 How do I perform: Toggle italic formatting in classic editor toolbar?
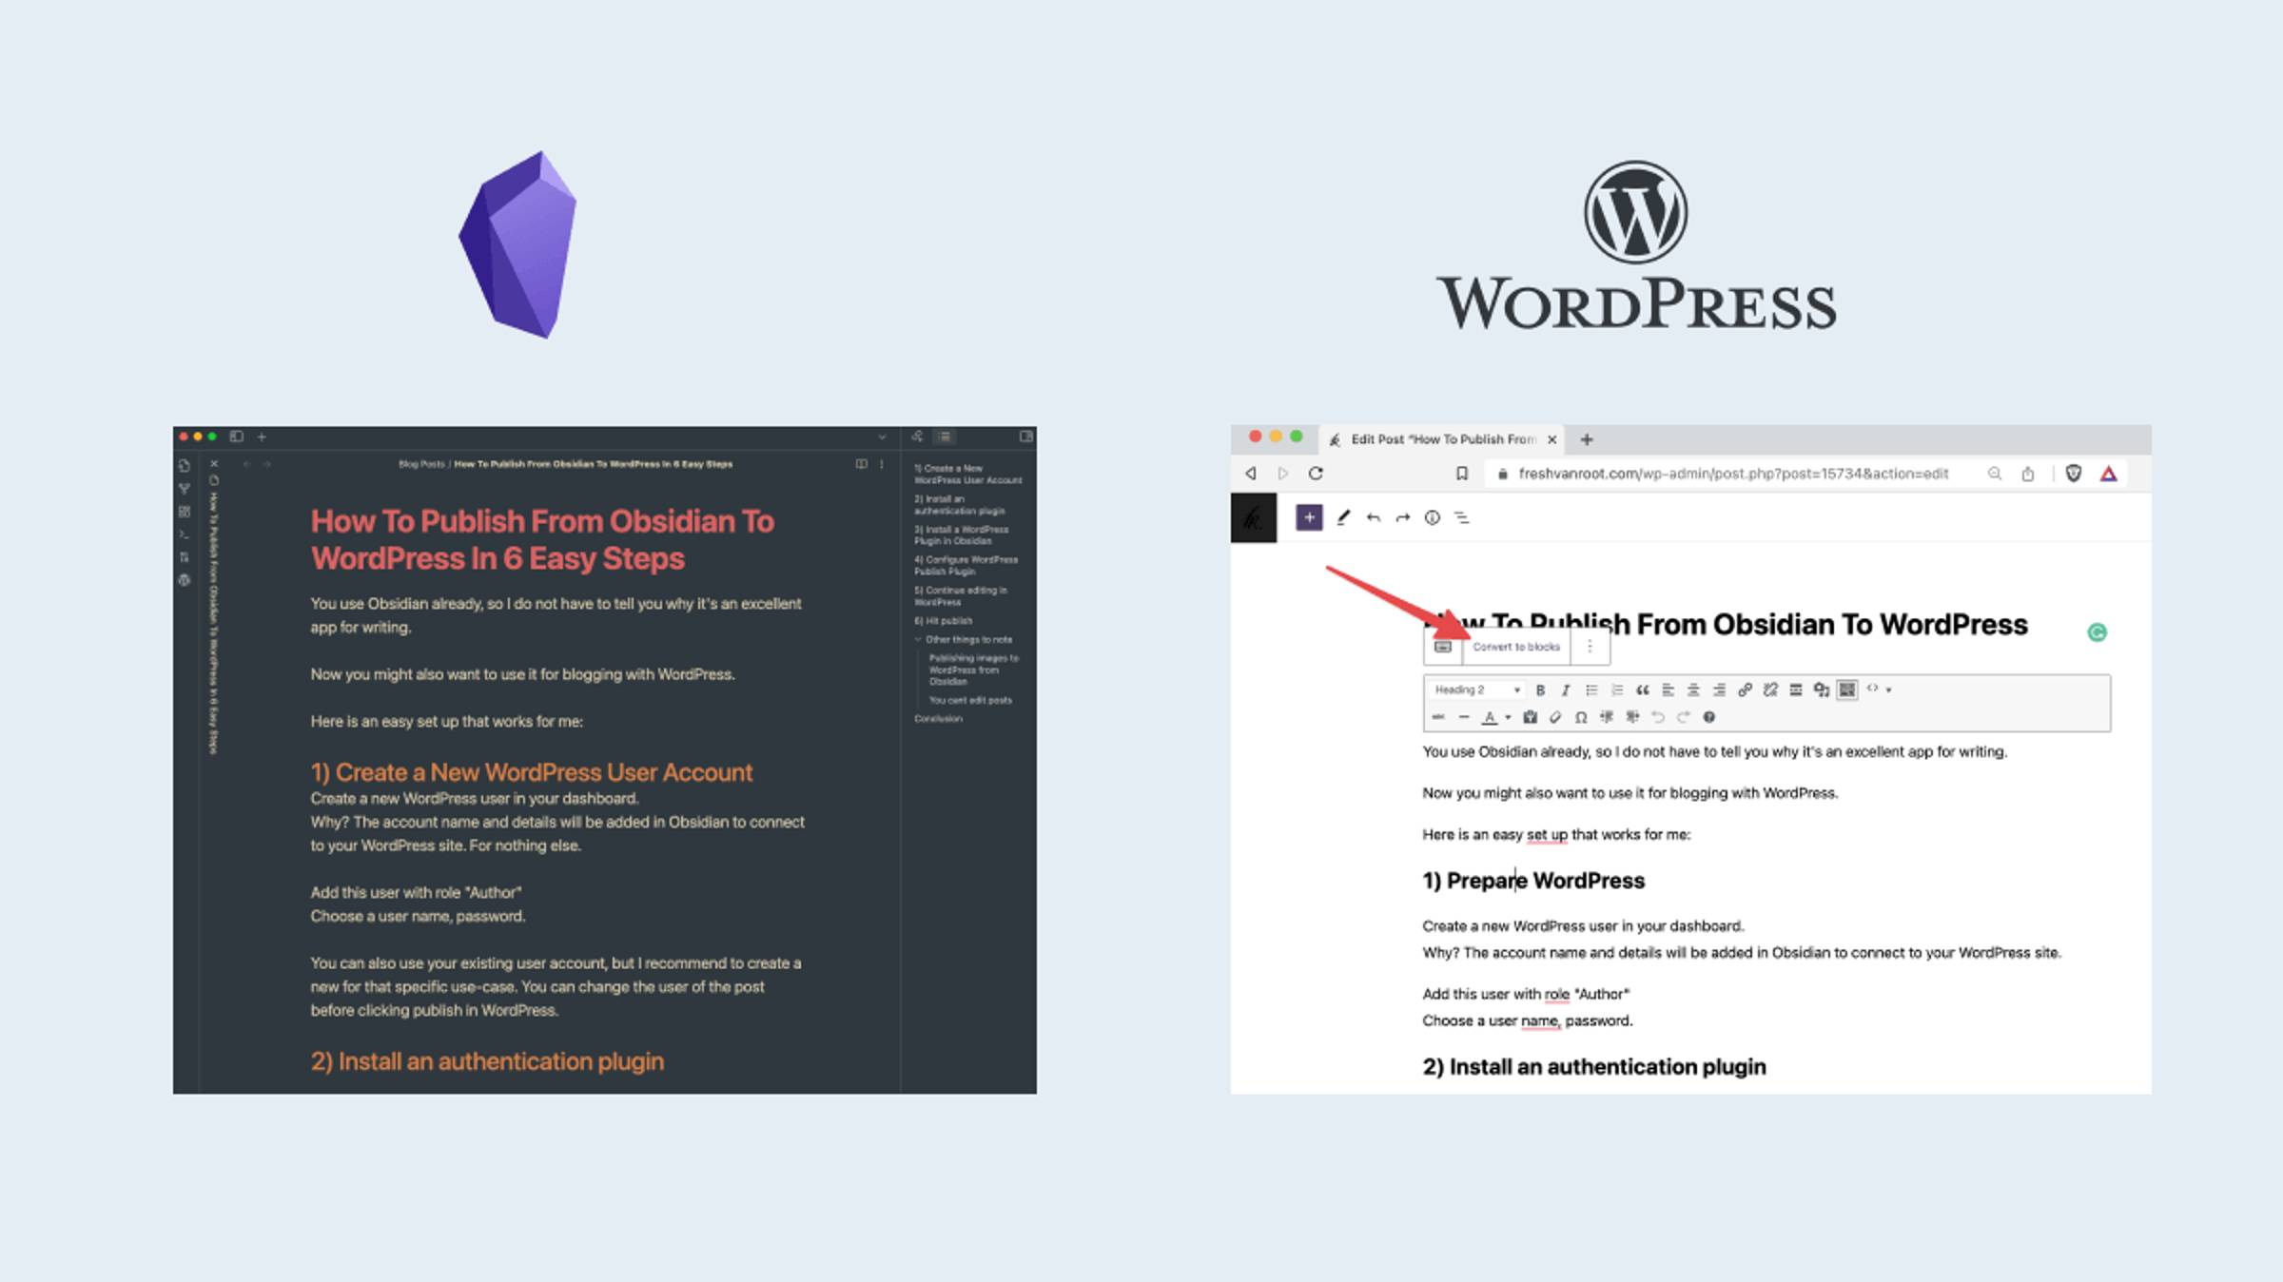coord(1566,690)
